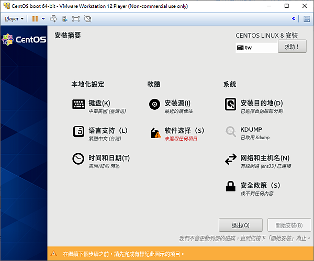Click the network arrows icon
314x261 pixels.
(231, 159)
